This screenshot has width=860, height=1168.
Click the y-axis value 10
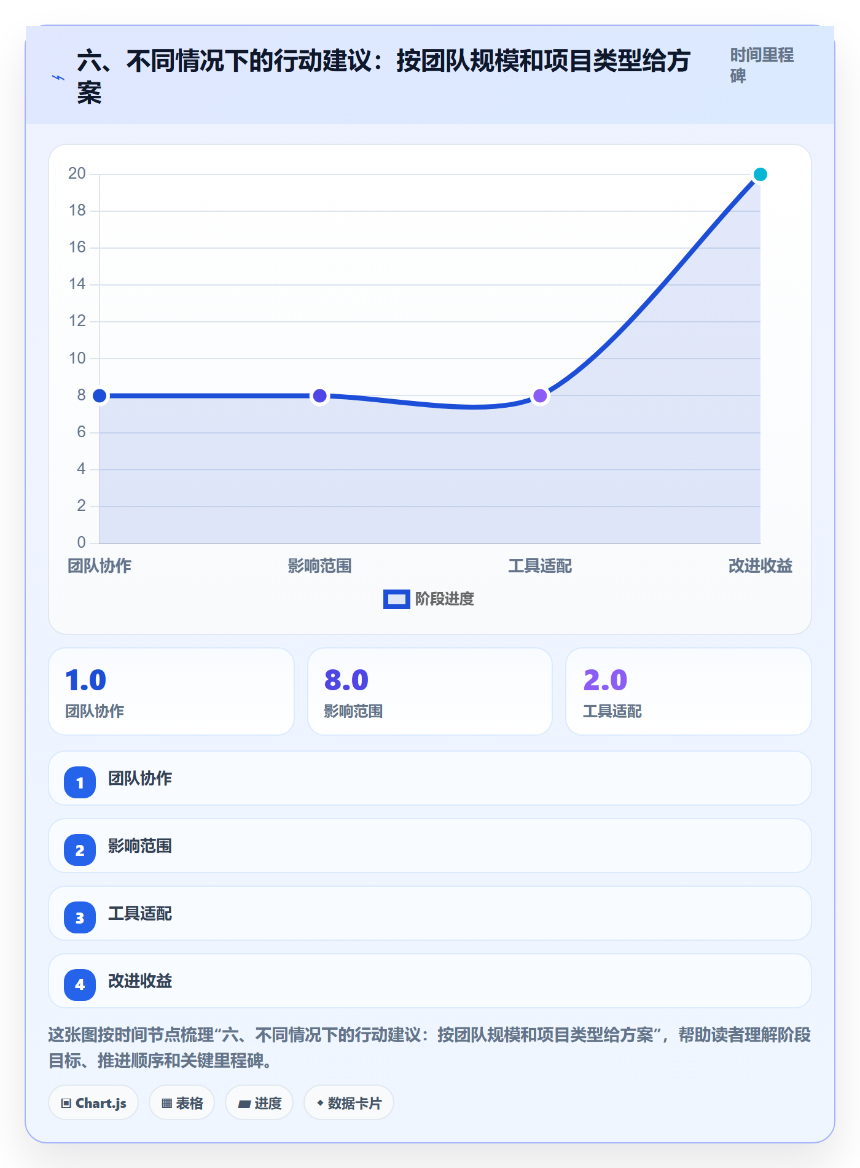point(77,359)
